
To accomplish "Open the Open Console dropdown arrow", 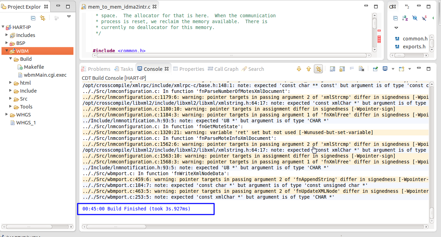I will (x=409, y=69).
